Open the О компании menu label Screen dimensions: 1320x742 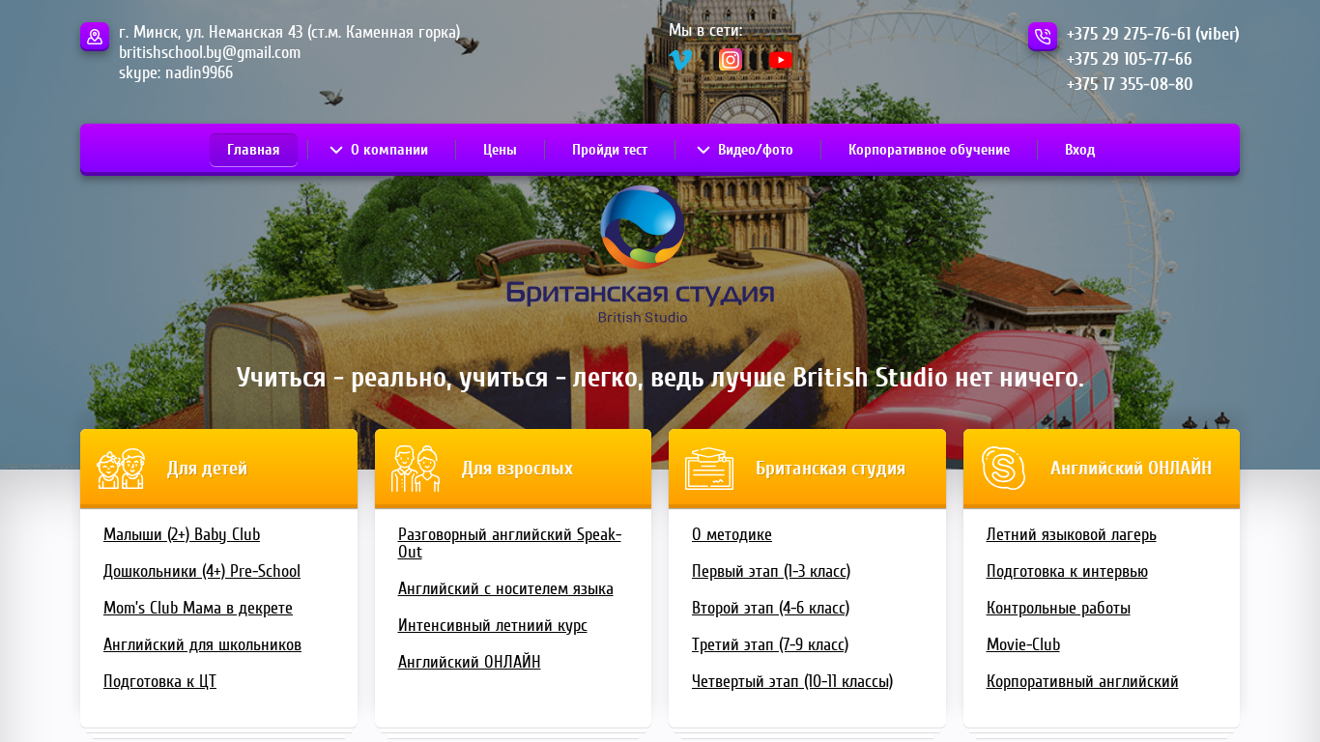click(389, 150)
